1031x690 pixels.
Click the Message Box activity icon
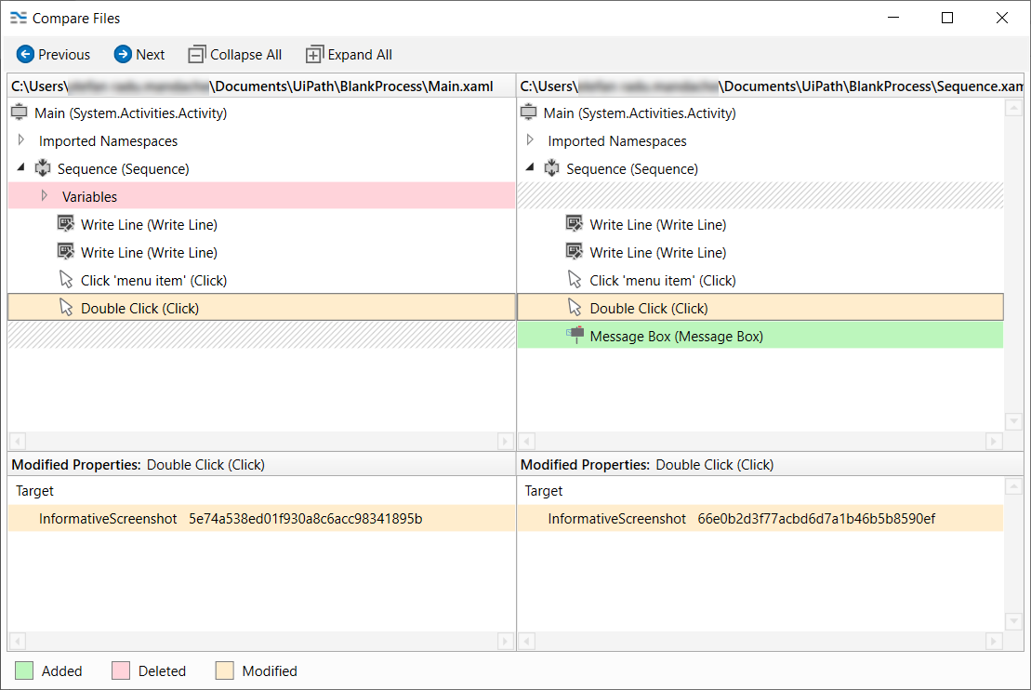[576, 336]
